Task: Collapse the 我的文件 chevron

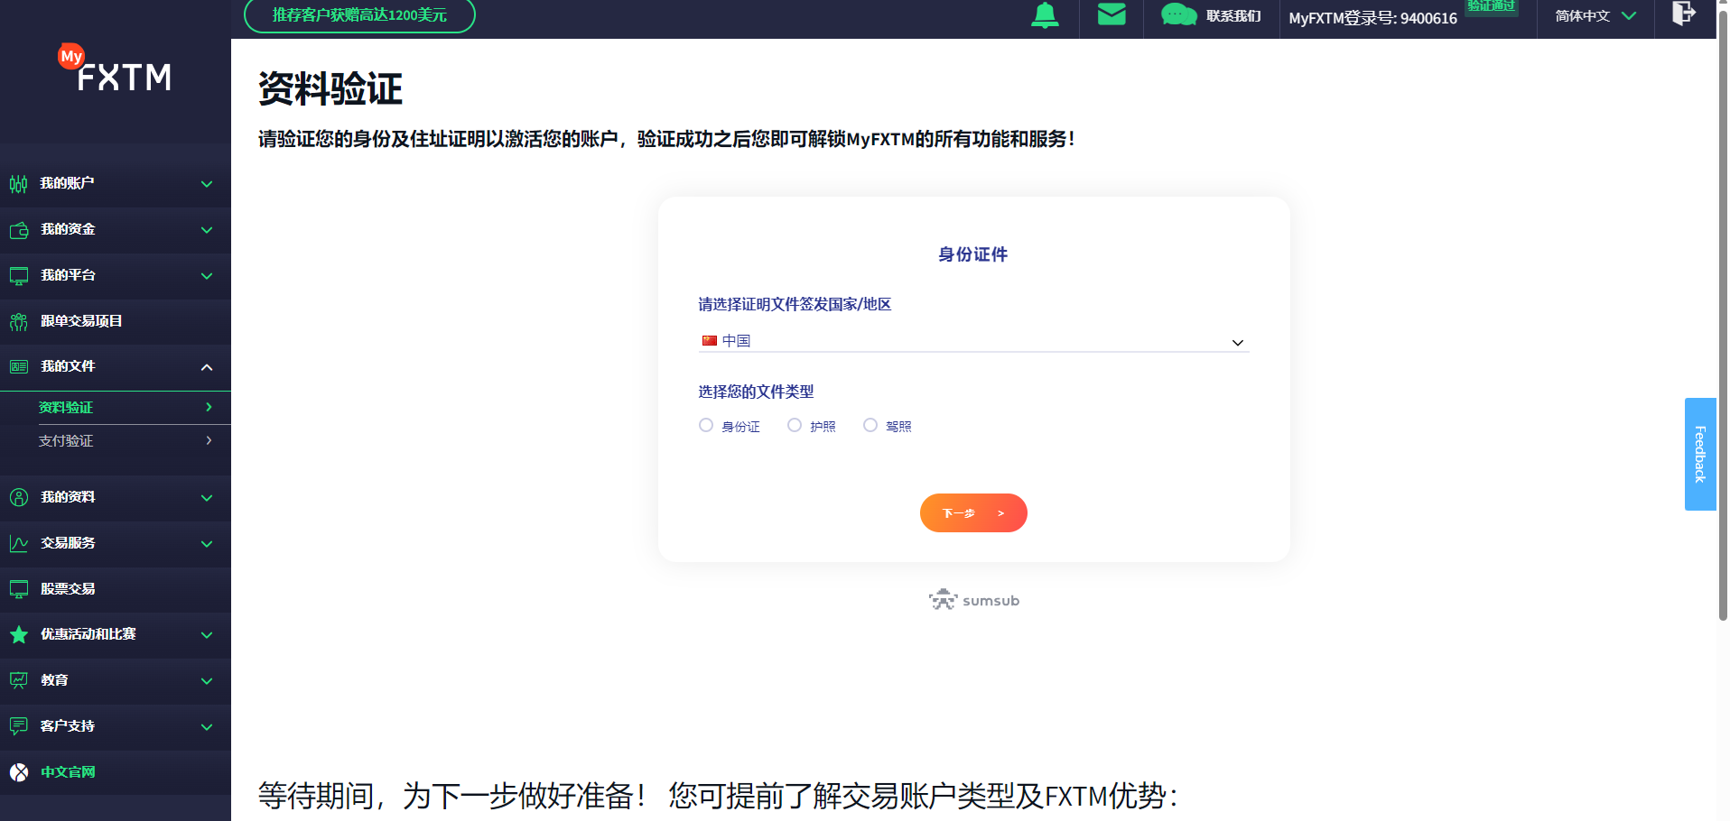Action: point(207,367)
